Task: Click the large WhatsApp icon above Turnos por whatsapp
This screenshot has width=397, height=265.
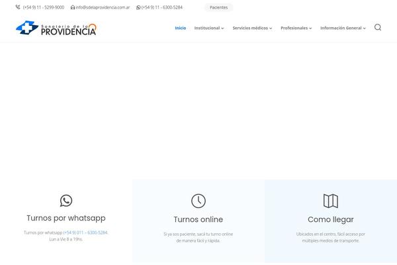Action: [x=66, y=200]
